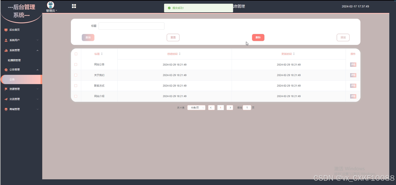Open 轮播图管理 submenu item
396x185 pixels.
click(21, 60)
